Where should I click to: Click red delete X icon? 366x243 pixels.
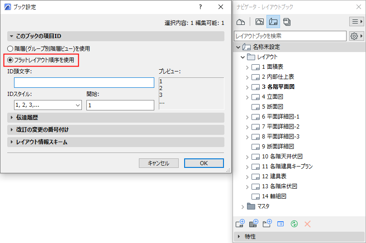[x=308, y=224]
